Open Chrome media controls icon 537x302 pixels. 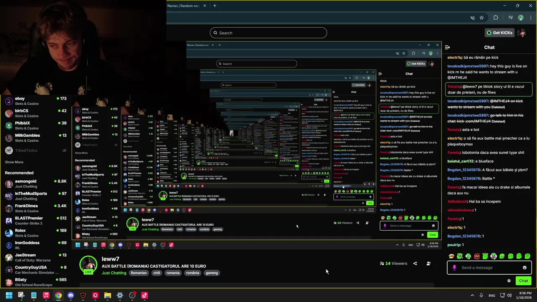511,18
